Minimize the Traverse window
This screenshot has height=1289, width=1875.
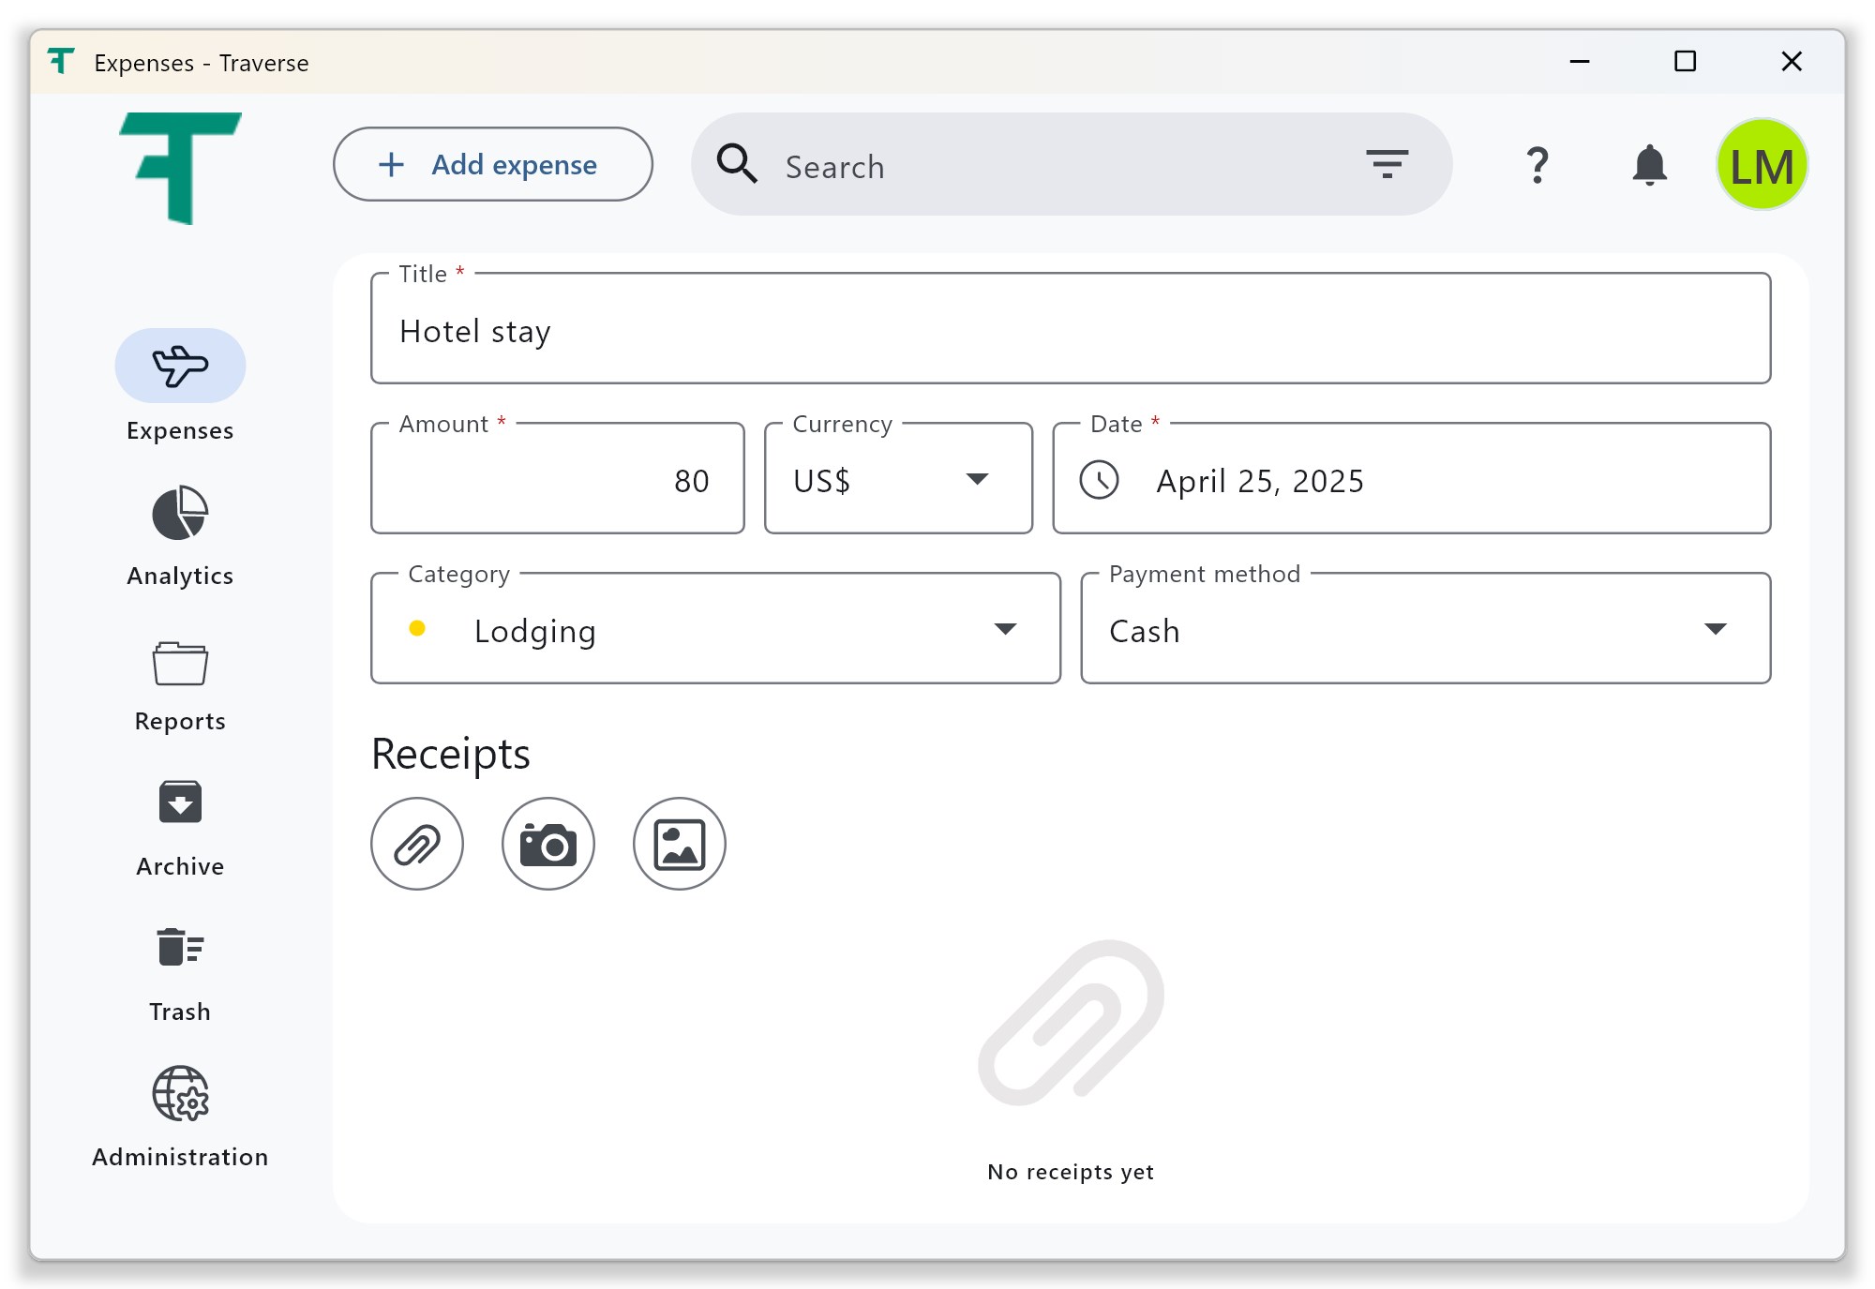[1580, 62]
